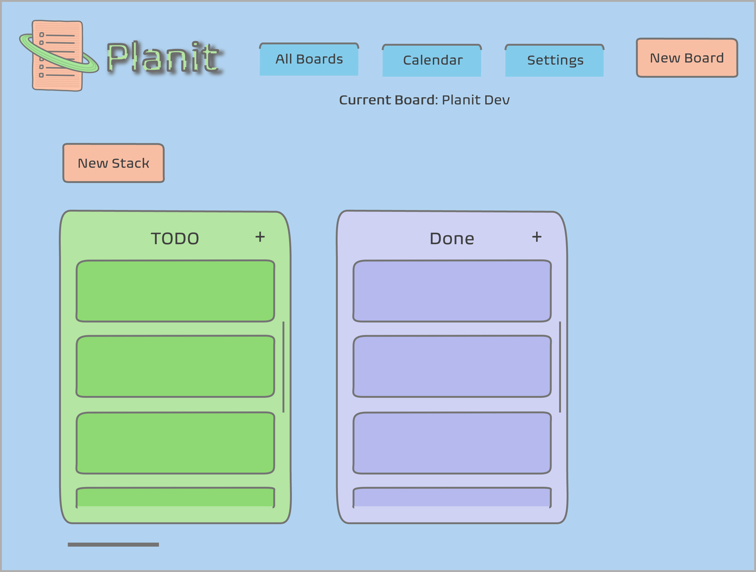Select the third card in the Done stack
The height and width of the screenshot is (572, 756).
pyautogui.click(x=452, y=443)
